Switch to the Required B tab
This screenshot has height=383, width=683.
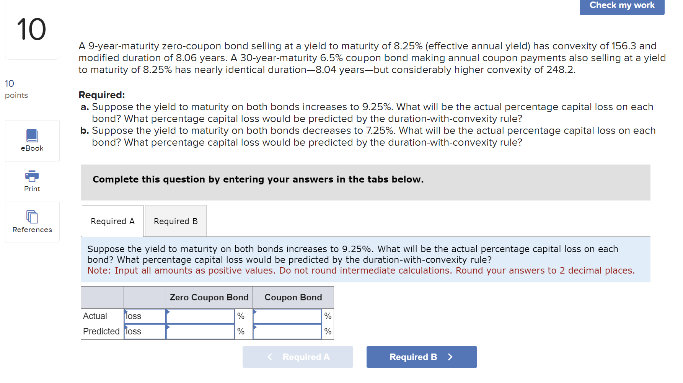175,221
